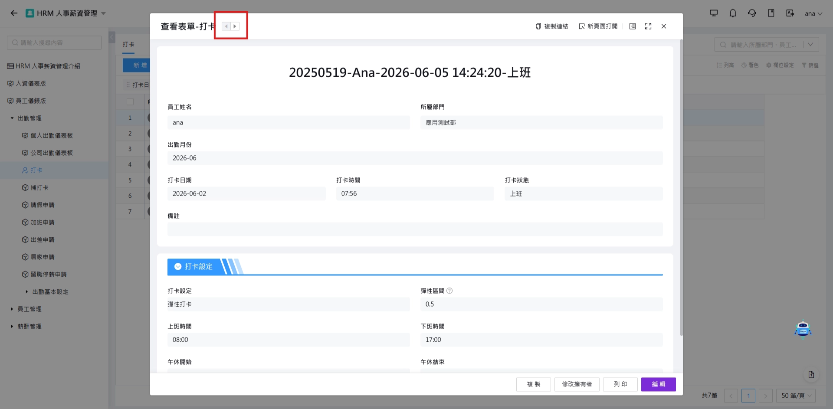Open the monitor icon in top bar
The image size is (833, 409).
714,13
